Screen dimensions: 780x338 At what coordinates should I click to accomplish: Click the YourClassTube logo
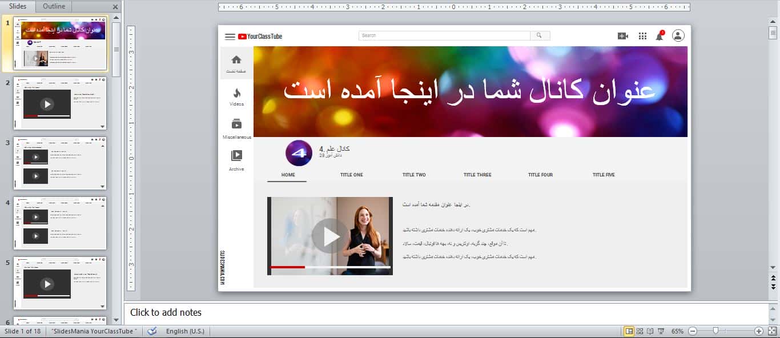pyautogui.click(x=260, y=37)
